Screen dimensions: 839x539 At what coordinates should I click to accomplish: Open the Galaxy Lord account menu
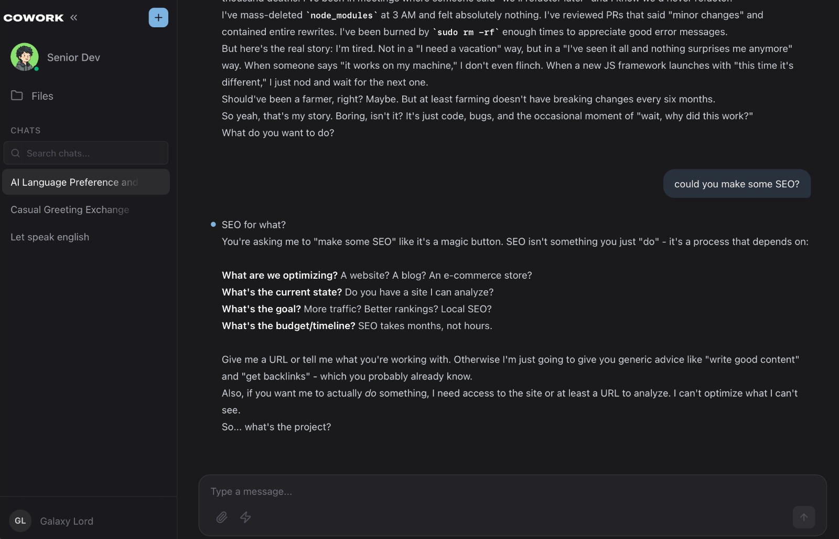[x=67, y=521]
